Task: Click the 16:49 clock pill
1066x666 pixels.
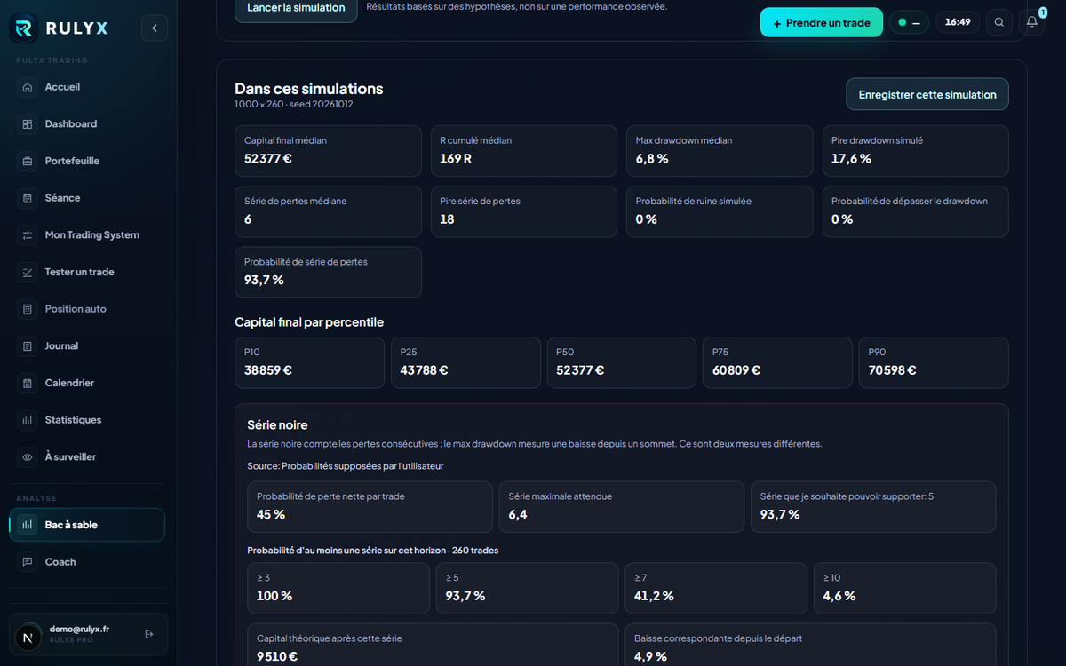Action: tap(958, 22)
